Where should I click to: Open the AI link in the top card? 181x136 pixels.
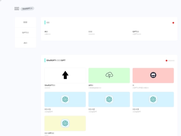point(46,32)
